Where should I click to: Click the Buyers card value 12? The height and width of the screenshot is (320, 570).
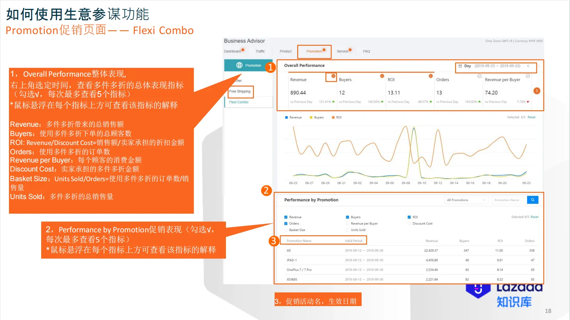pos(342,93)
